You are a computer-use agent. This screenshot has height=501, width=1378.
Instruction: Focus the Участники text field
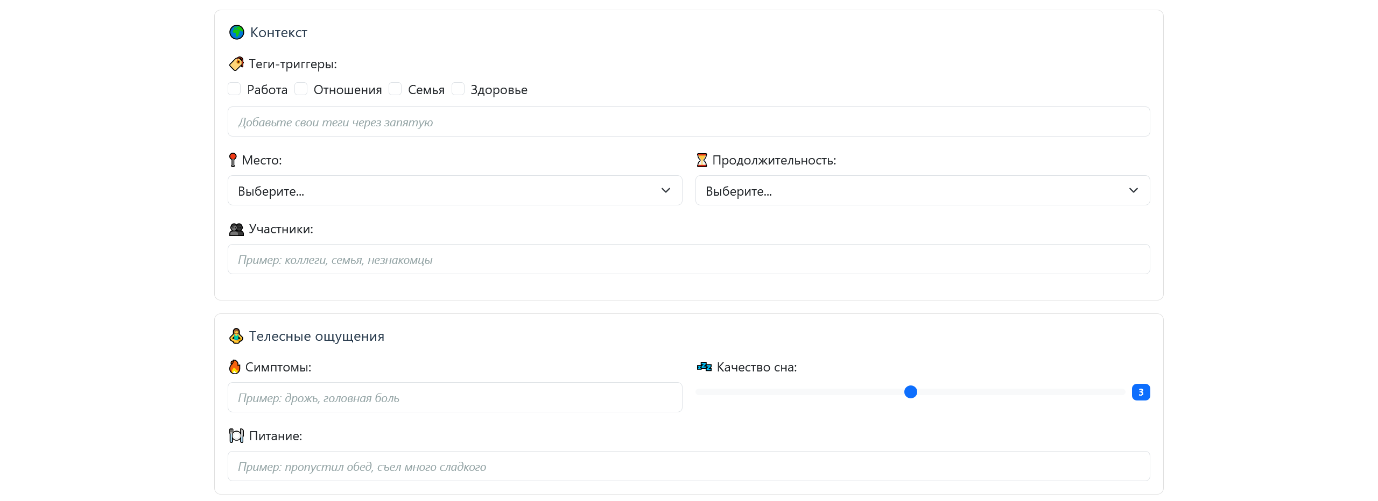click(x=689, y=259)
